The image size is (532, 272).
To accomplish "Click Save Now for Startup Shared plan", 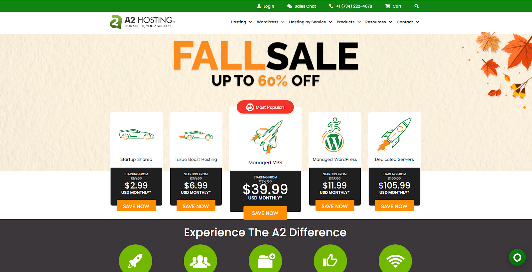I will tap(136, 206).
